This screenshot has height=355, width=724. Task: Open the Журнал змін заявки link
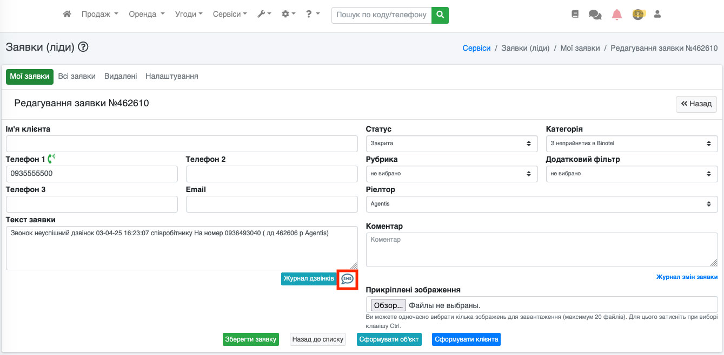pyautogui.click(x=687, y=277)
